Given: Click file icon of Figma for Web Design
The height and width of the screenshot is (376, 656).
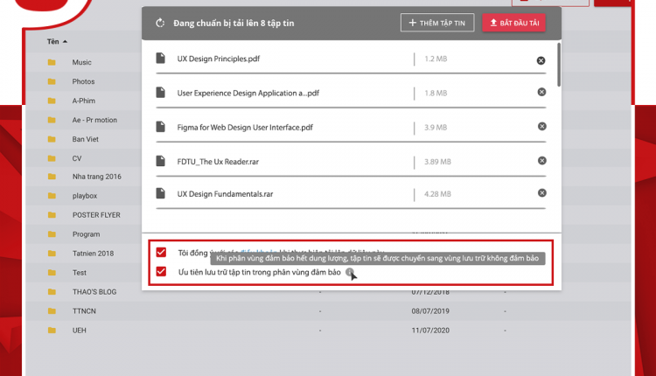Looking at the screenshot, I should pos(161,127).
